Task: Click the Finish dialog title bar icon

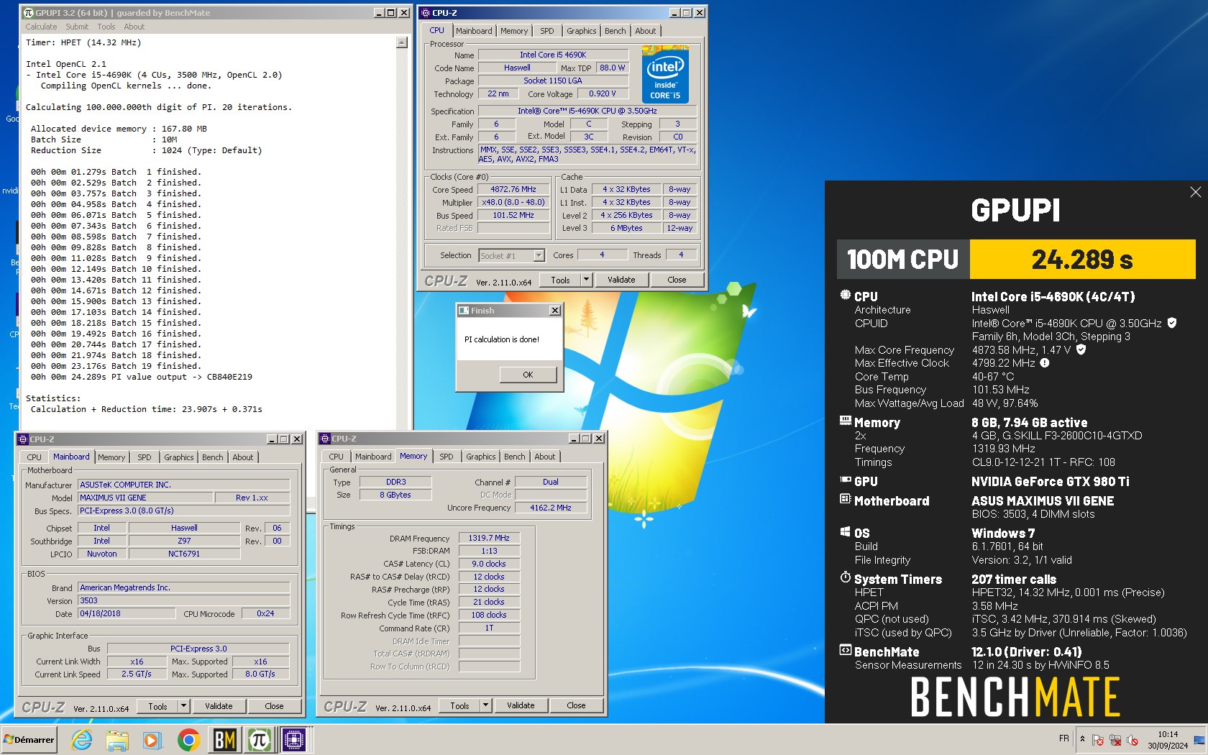Action: [464, 311]
